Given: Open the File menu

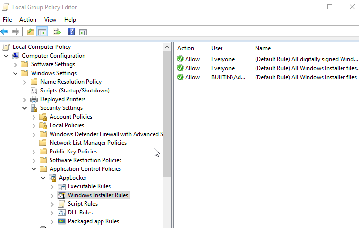Looking at the screenshot, I should pyautogui.click(x=7, y=20).
